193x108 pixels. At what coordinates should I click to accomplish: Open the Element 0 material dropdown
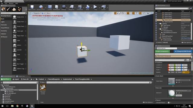[183, 91]
